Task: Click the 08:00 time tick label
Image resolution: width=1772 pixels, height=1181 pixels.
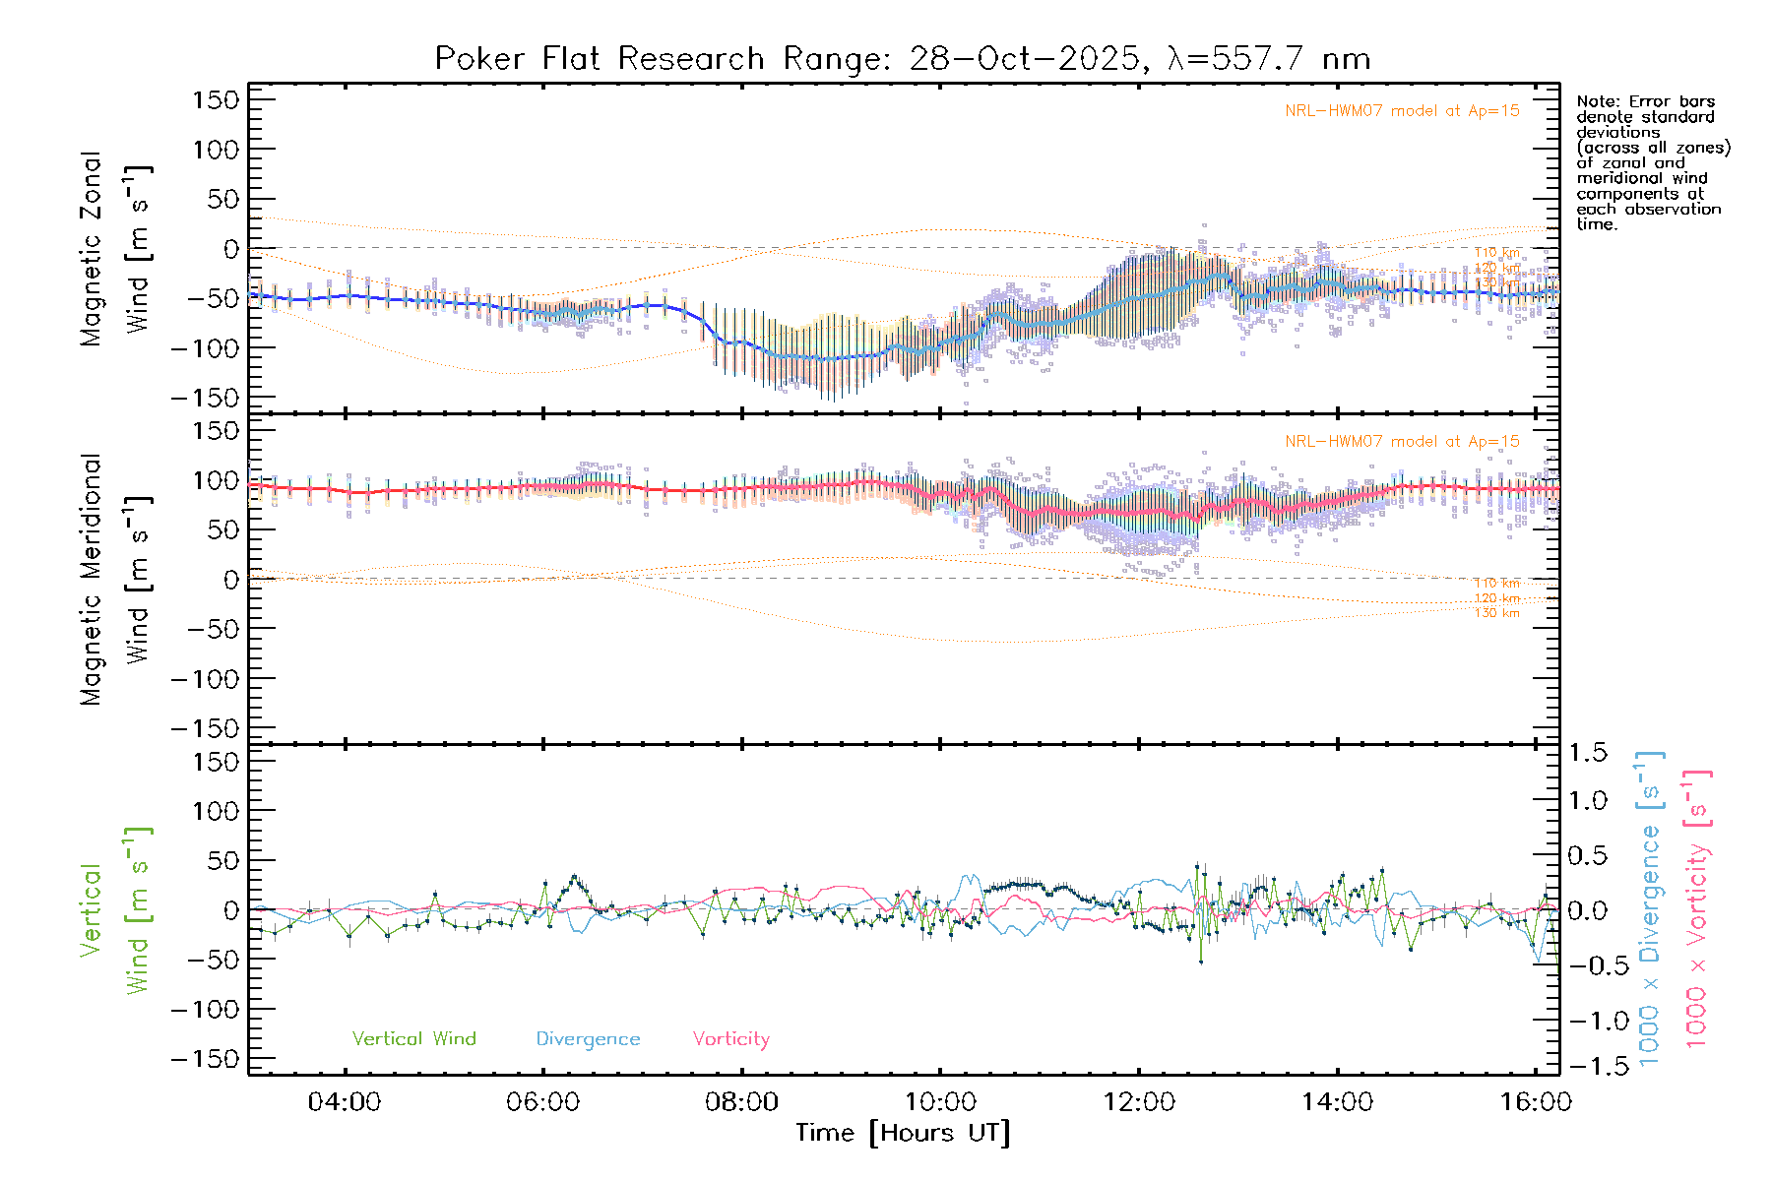Action: pos(741,1102)
